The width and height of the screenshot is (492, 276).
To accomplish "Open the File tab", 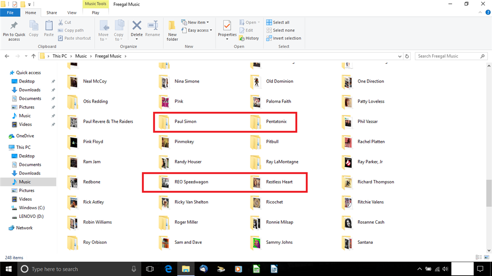I will point(10,12).
